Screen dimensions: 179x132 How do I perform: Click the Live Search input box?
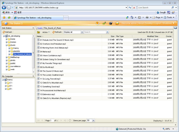tap(154, 8)
